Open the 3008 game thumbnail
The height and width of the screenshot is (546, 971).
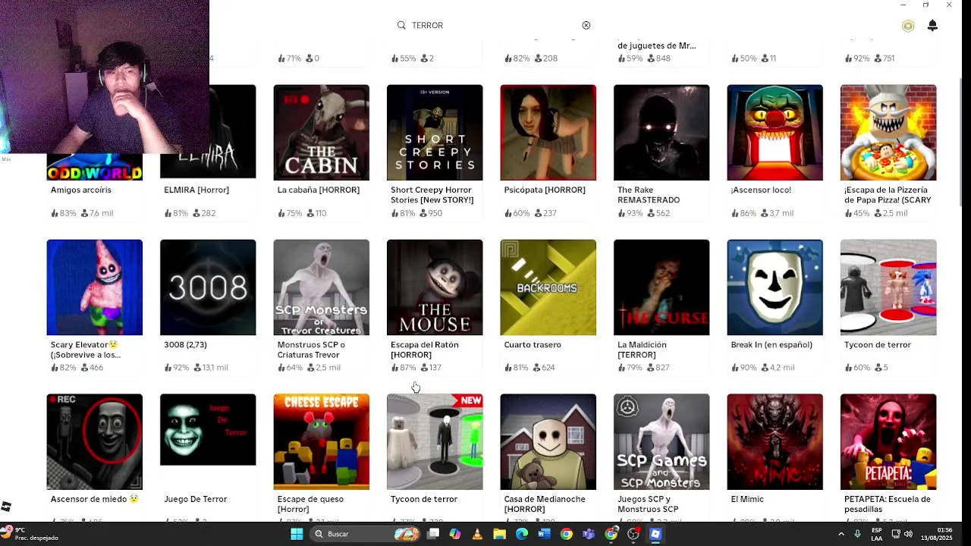pyautogui.click(x=208, y=287)
